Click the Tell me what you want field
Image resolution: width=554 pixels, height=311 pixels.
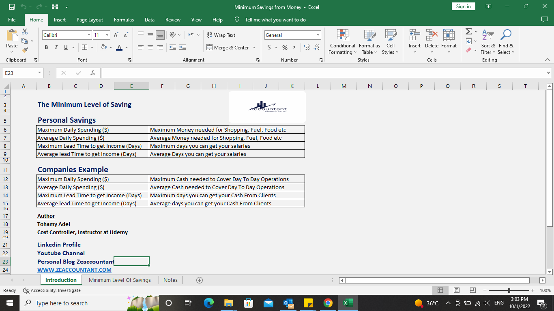tap(275, 20)
